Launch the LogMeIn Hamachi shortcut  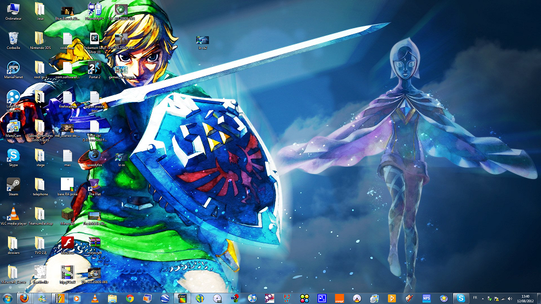click(13, 101)
